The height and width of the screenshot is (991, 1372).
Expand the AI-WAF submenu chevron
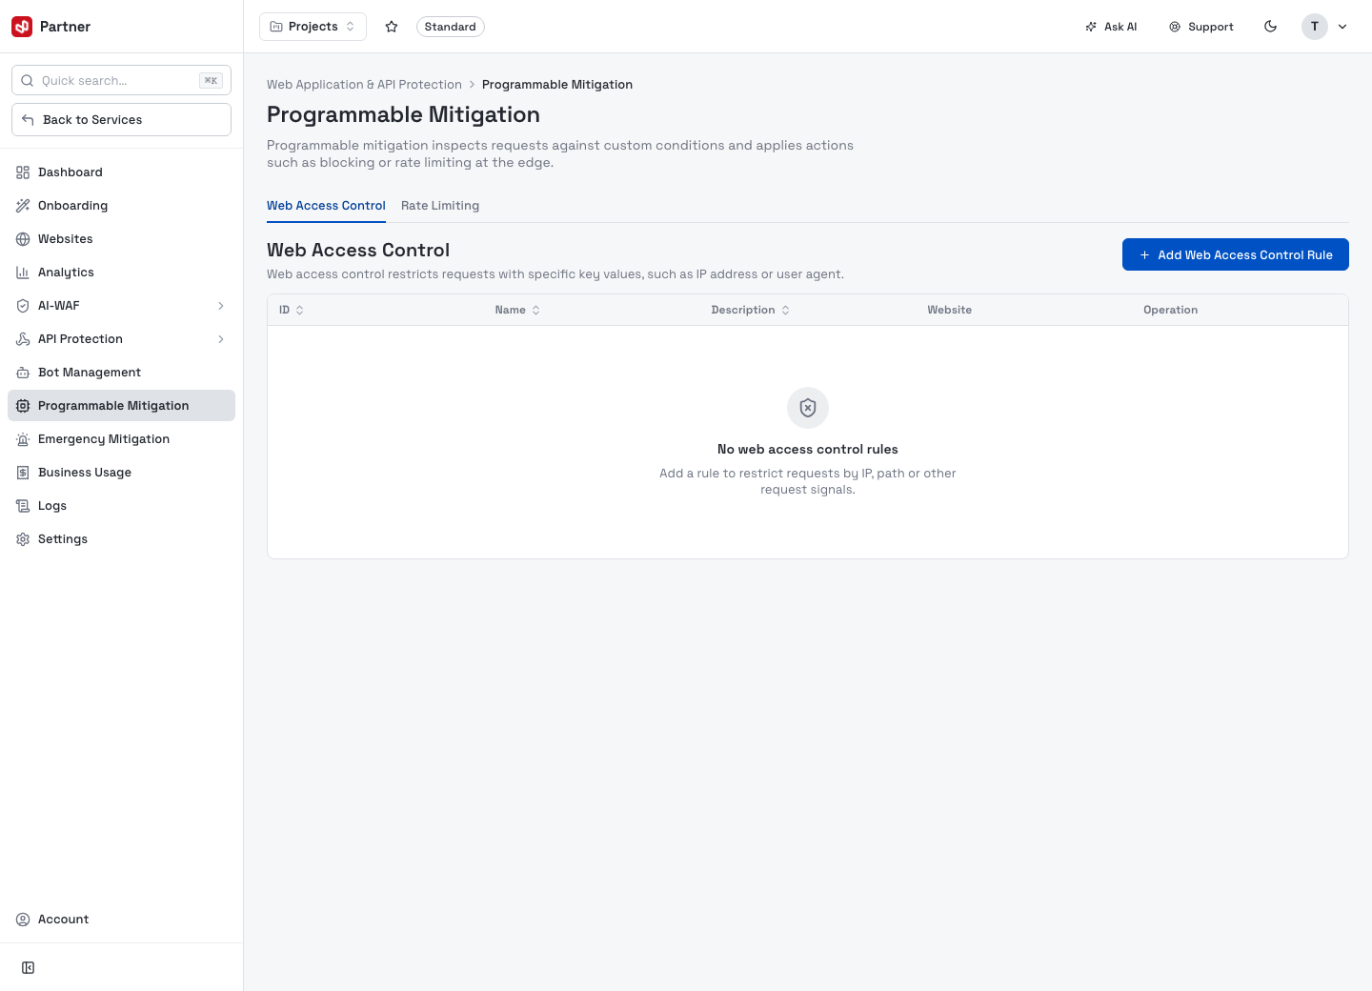click(x=221, y=306)
